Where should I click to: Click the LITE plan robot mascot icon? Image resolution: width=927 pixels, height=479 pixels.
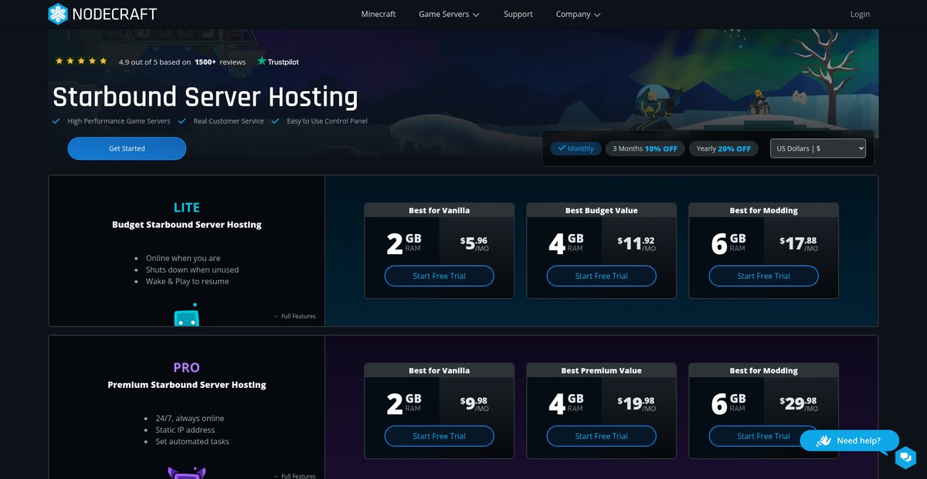pyautogui.click(x=186, y=314)
